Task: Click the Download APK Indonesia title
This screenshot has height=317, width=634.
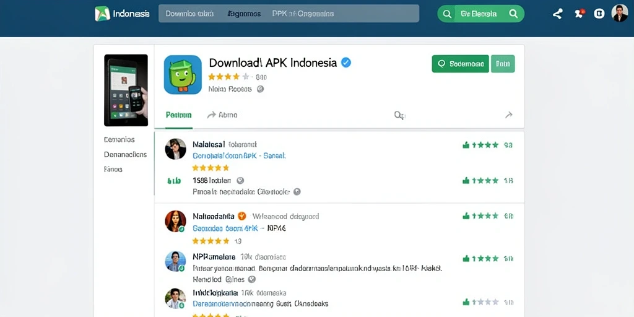Action: tap(273, 63)
